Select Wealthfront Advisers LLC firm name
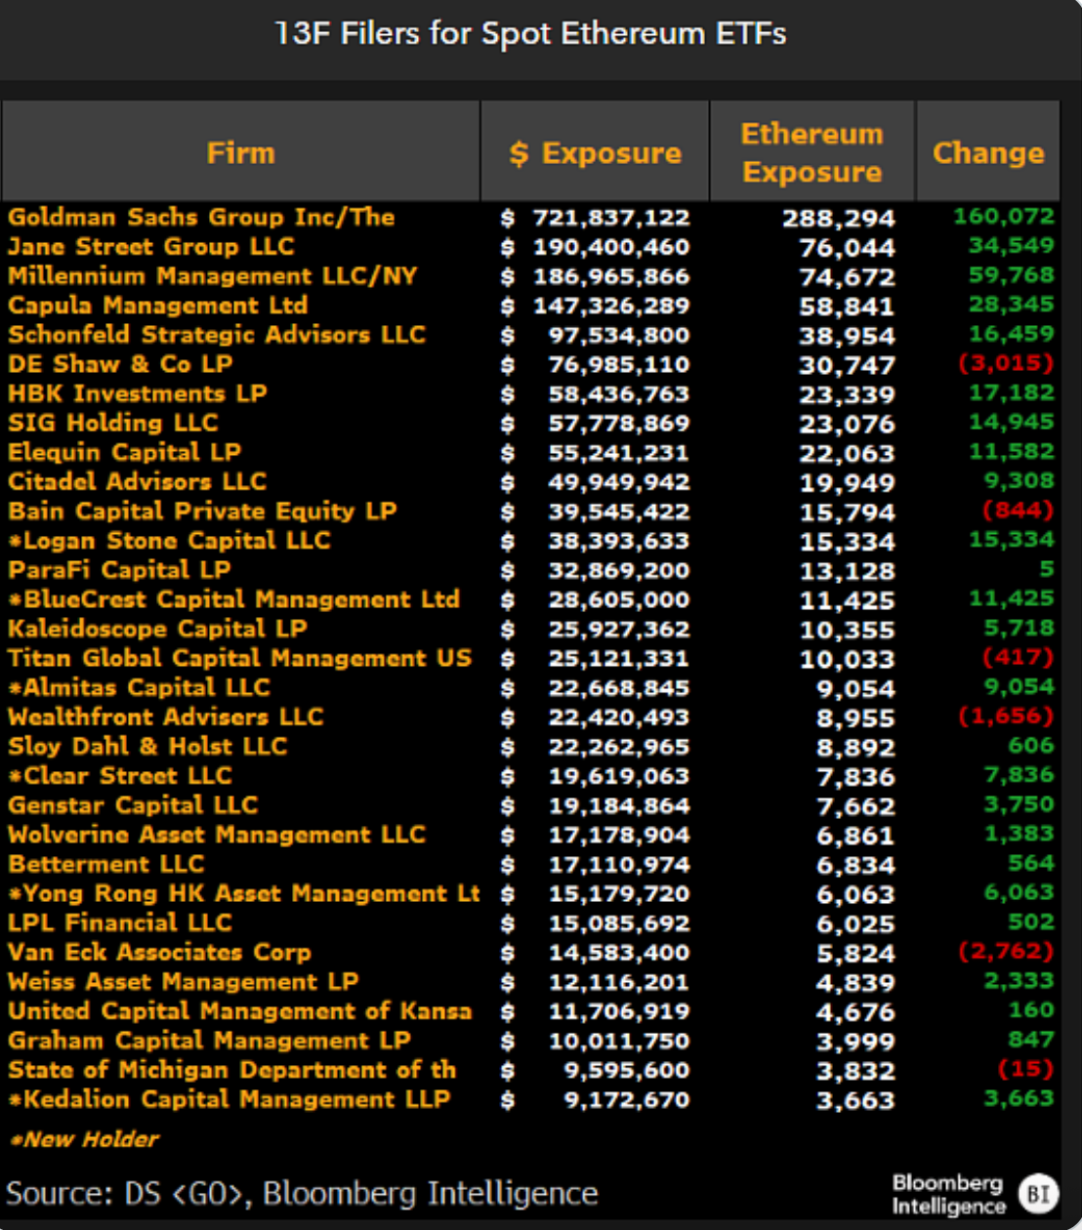The image size is (1082, 1230). [x=166, y=717]
